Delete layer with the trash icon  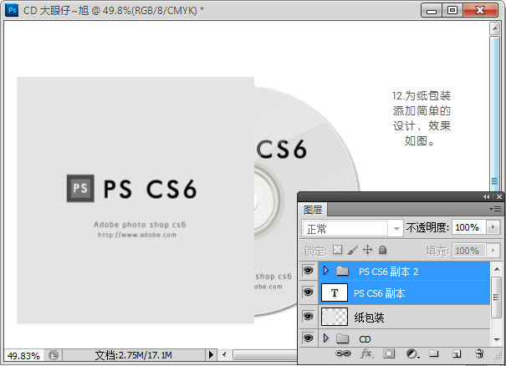[x=479, y=354]
